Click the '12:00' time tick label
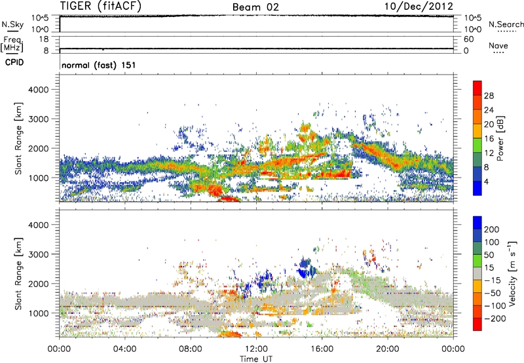This screenshot has height=363, width=524. point(256,349)
